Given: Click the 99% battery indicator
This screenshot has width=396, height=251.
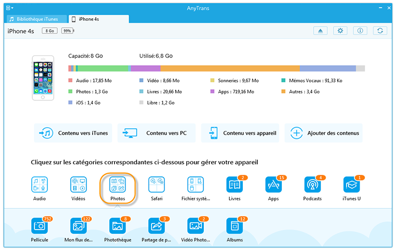Looking at the screenshot, I should (67, 31).
